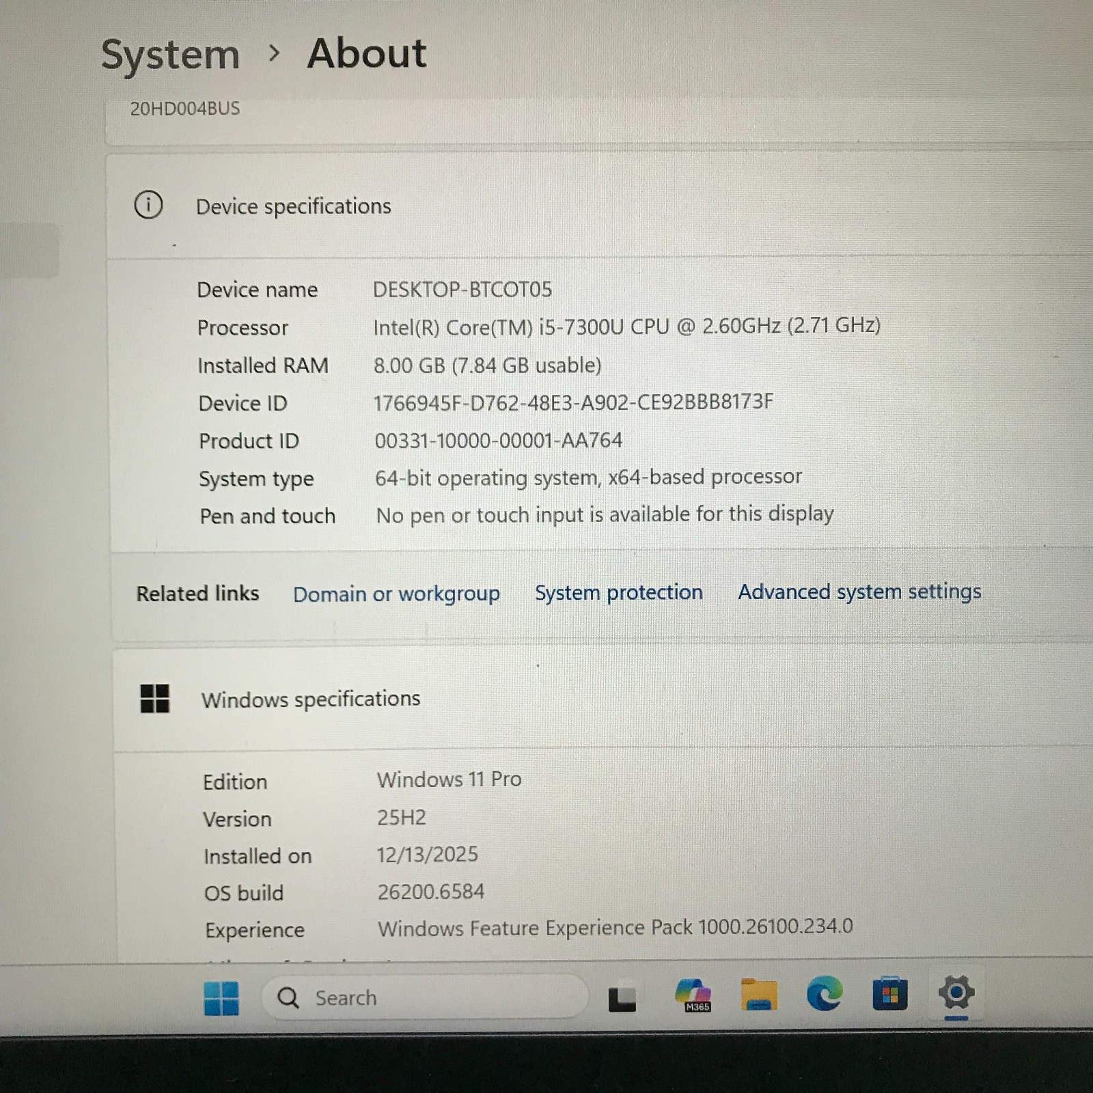The height and width of the screenshot is (1093, 1093).
Task: Click the Device specifications info icon
Action: 148,204
